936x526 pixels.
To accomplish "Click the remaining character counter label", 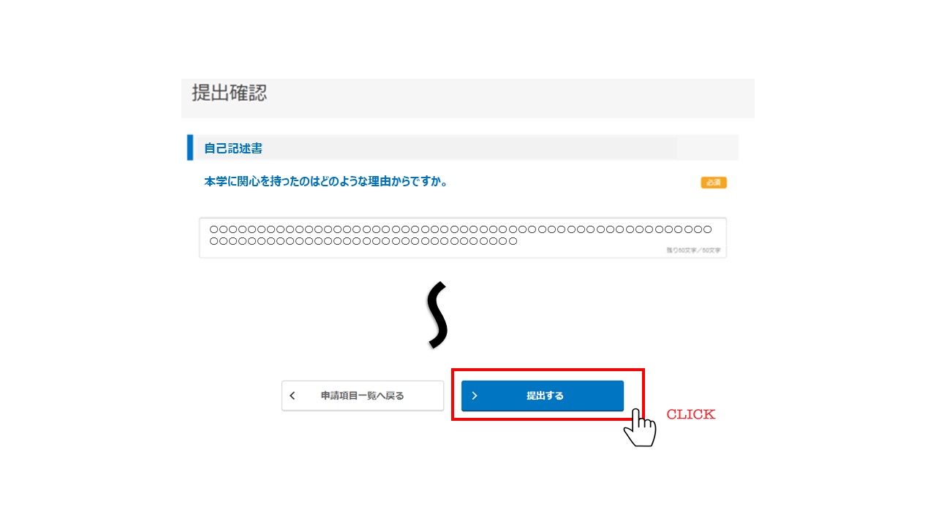I will tap(693, 251).
